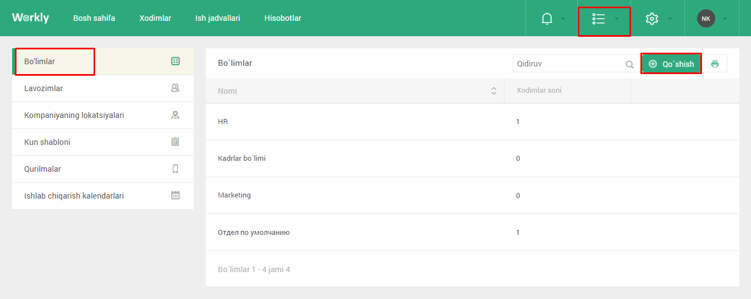Open the Xodimlar menu

[x=155, y=18]
